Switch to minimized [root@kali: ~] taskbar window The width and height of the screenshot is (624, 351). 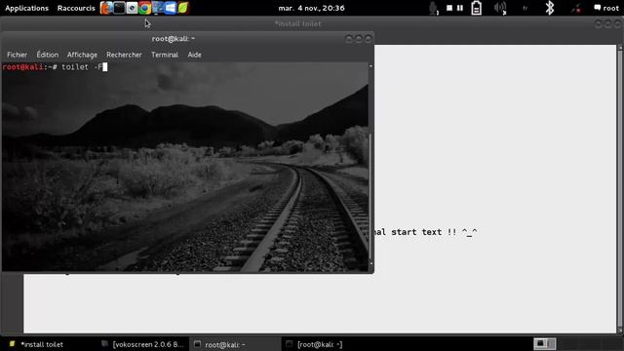point(314,344)
